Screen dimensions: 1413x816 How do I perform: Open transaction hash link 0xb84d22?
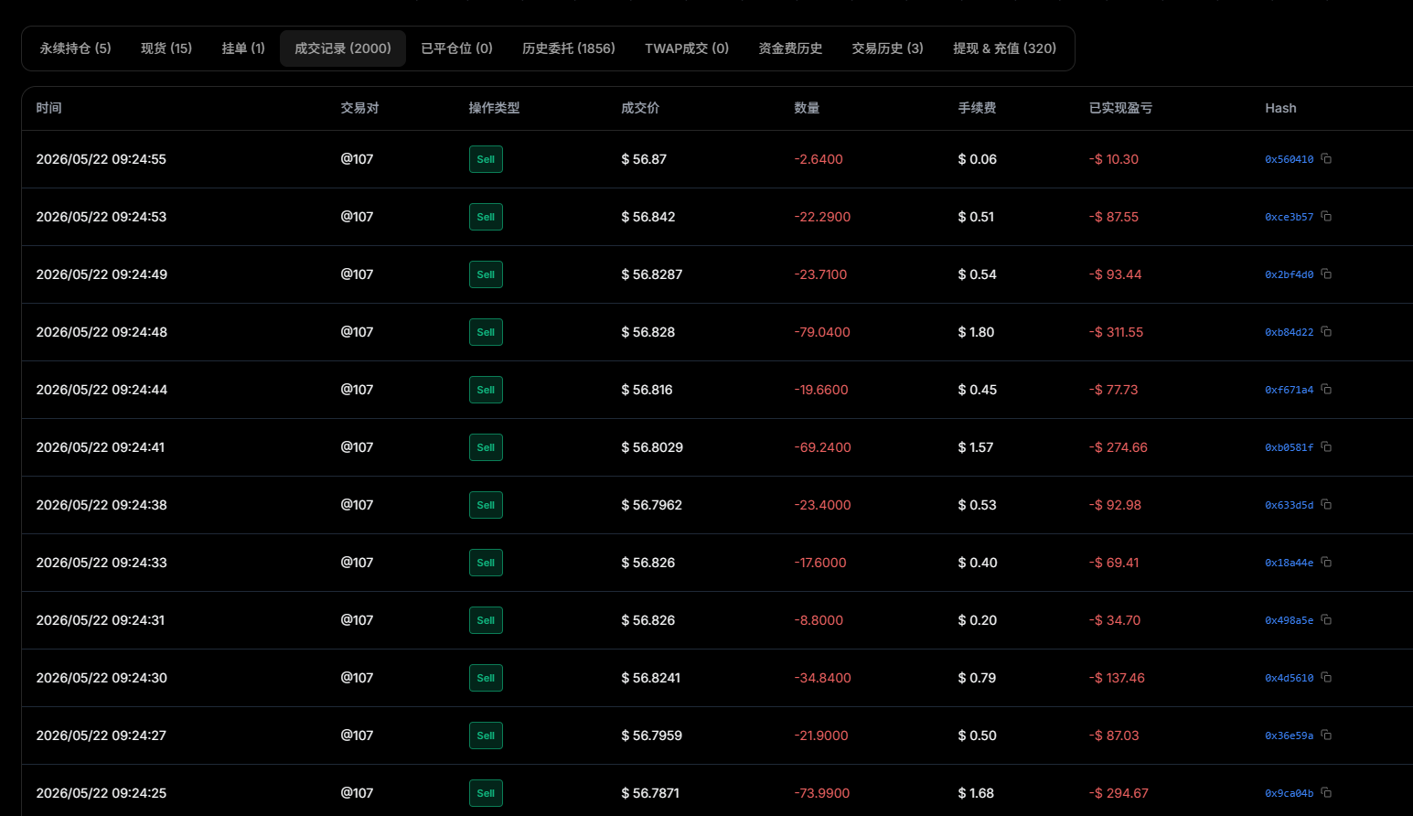click(1289, 332)
